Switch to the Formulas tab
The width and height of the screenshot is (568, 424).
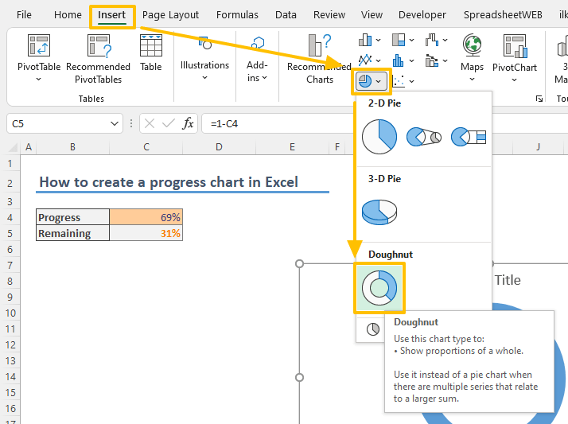[x=237, y=15]
